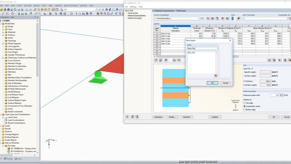
Task: Open the Results menu in the main window
Action: click(37, 5)
